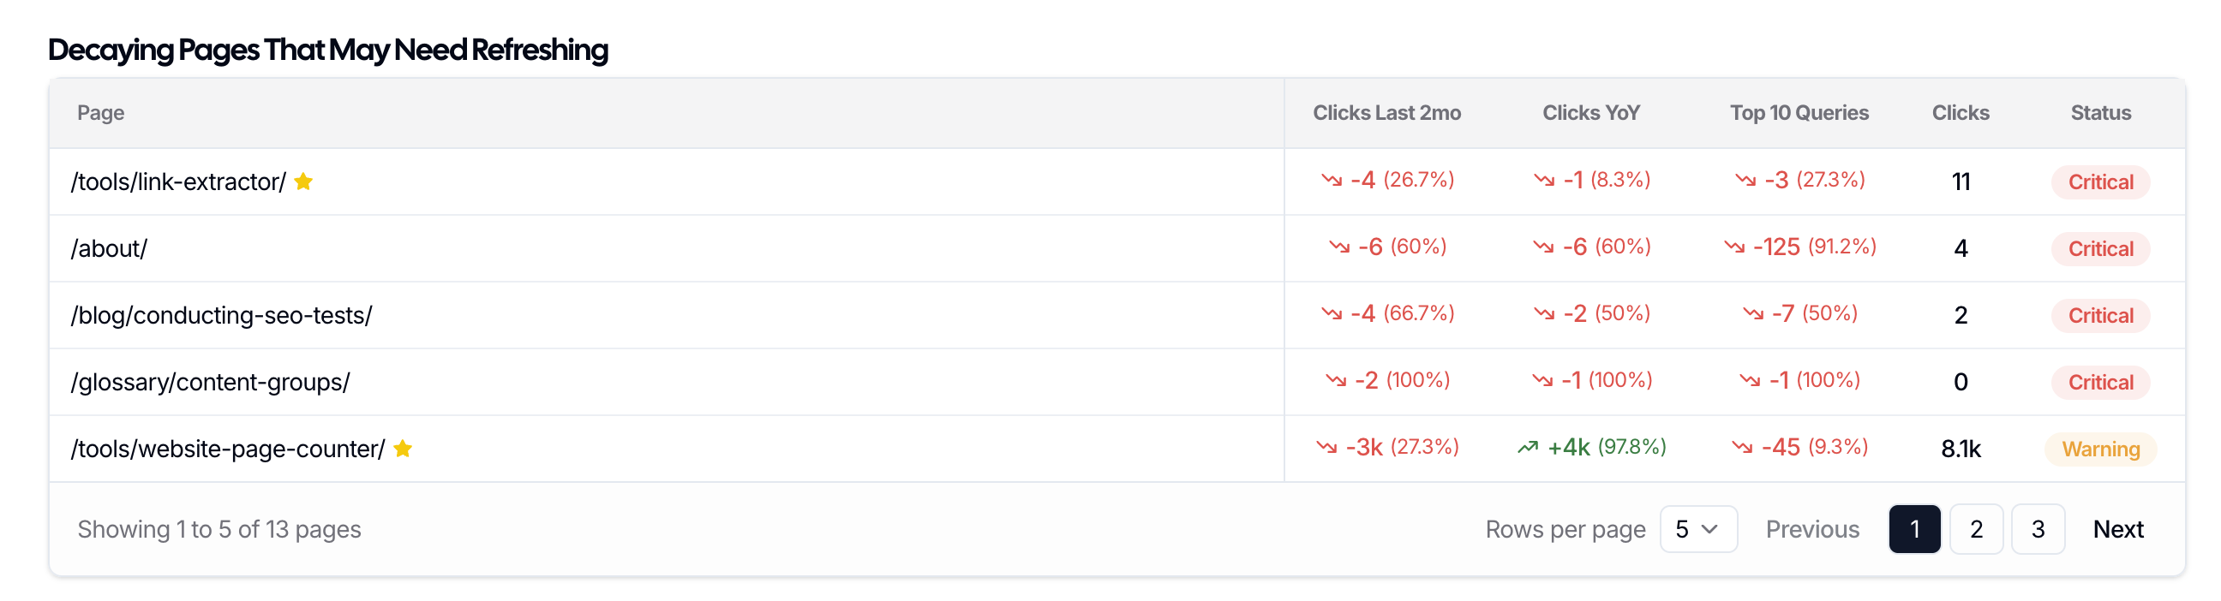Jump to page 3 of results
The image size is (2221, 601).
pyautogui.click(x=2038, y=530)
